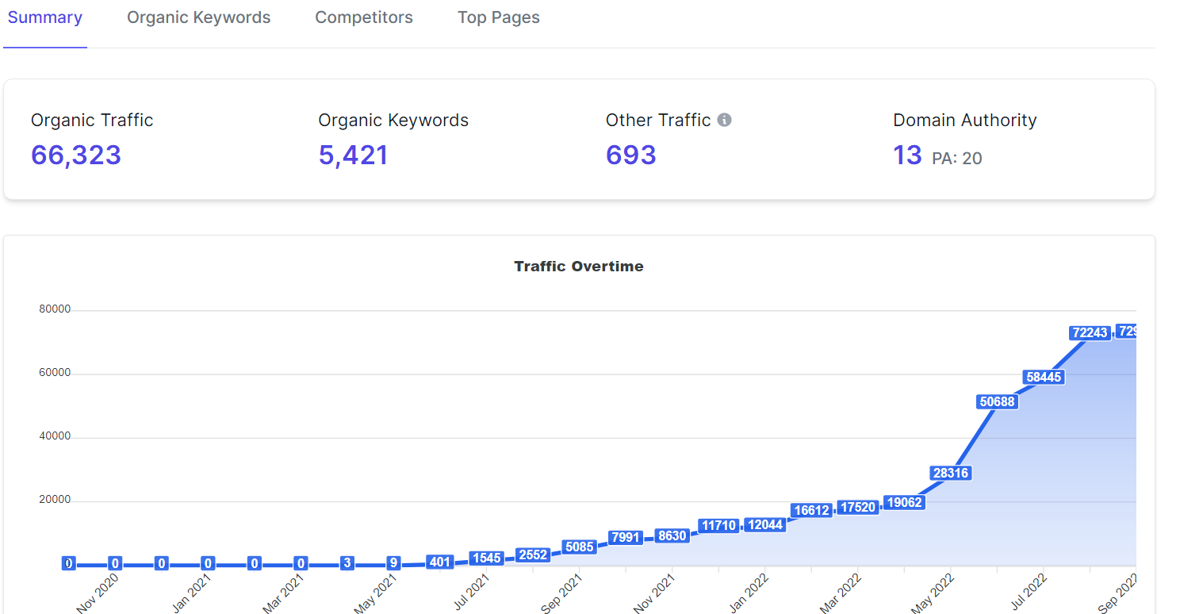The height and width of the screenshot is (614, 1180).
Task: Click the Traffic Overtime chart title
Action: coord(579,267)
